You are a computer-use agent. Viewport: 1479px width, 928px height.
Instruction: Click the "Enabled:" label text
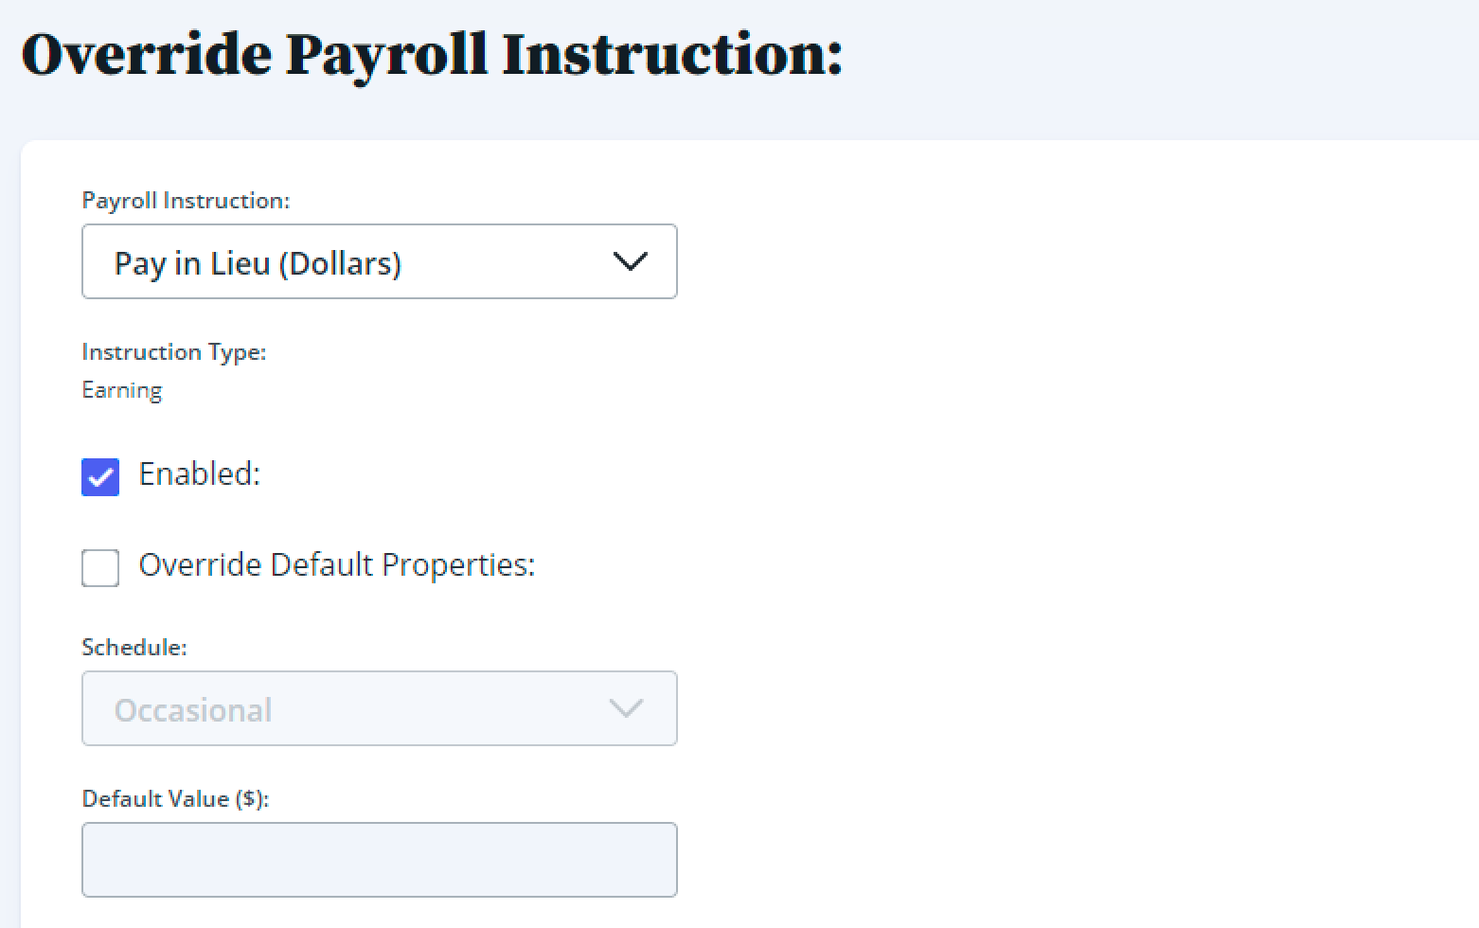[200, 473]
